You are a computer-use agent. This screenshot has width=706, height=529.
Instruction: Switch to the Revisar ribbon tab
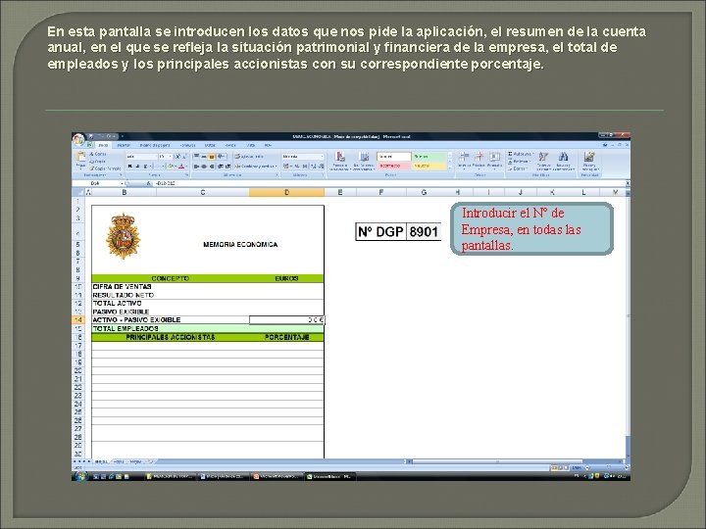pos(230,145)
